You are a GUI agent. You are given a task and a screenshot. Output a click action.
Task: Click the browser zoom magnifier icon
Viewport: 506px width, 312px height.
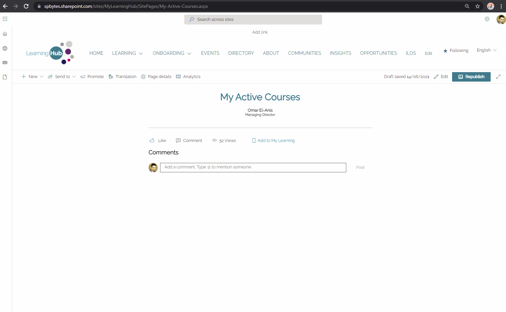(x=467, y=6)
